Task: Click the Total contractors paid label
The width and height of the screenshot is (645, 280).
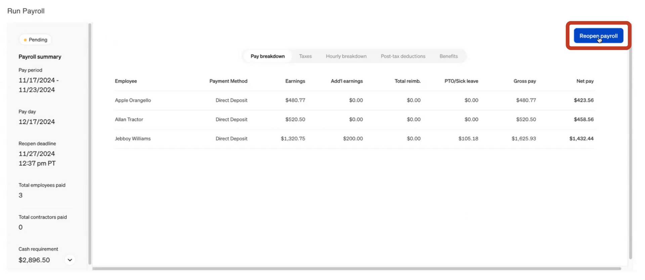Action: coord(42,217)
